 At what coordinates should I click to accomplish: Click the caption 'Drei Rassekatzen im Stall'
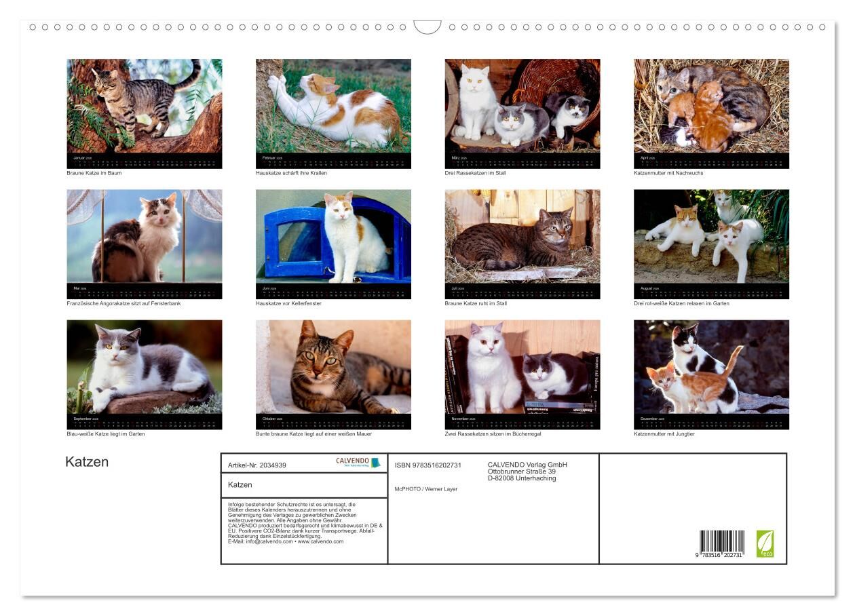pyautogui.click(x=475, y=173)
